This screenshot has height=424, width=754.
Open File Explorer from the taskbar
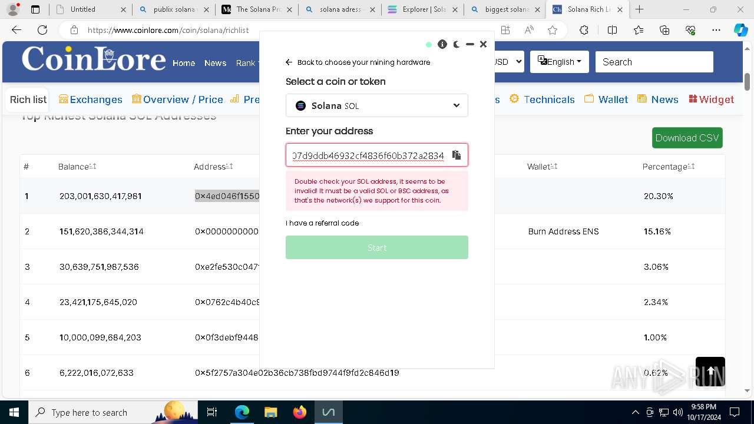tap(270, 412)
